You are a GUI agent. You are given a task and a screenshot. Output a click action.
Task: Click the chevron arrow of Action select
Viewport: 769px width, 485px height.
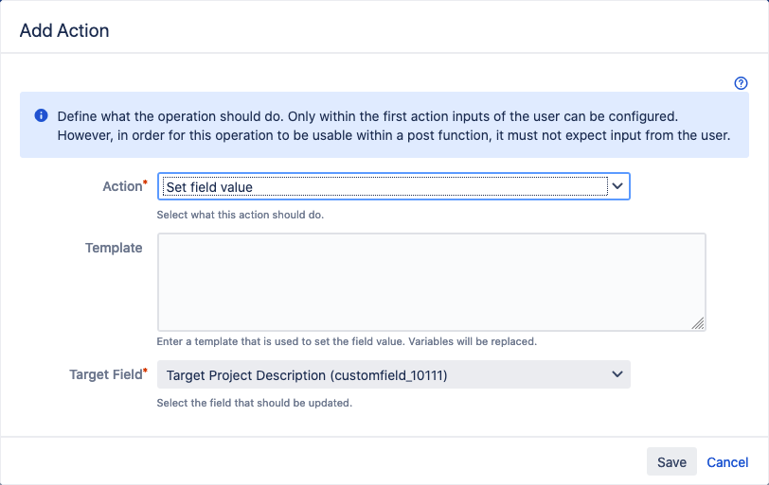[x=617, y=186]
